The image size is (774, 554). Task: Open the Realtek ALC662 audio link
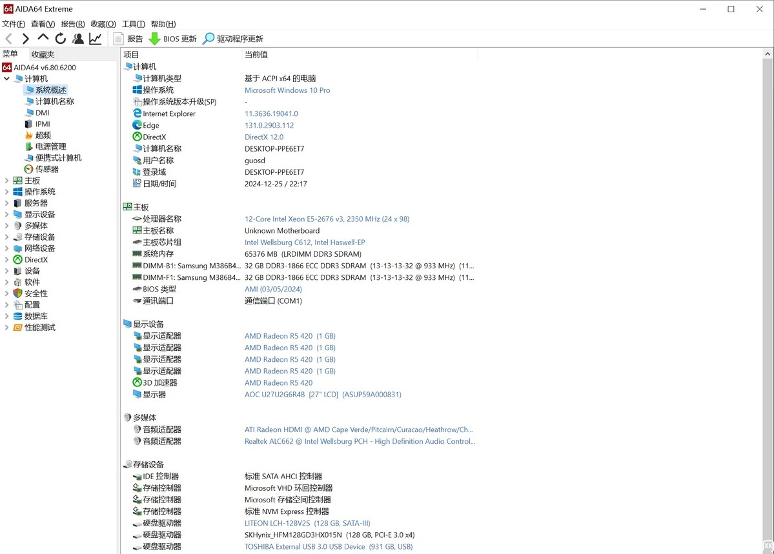point(360,442)
